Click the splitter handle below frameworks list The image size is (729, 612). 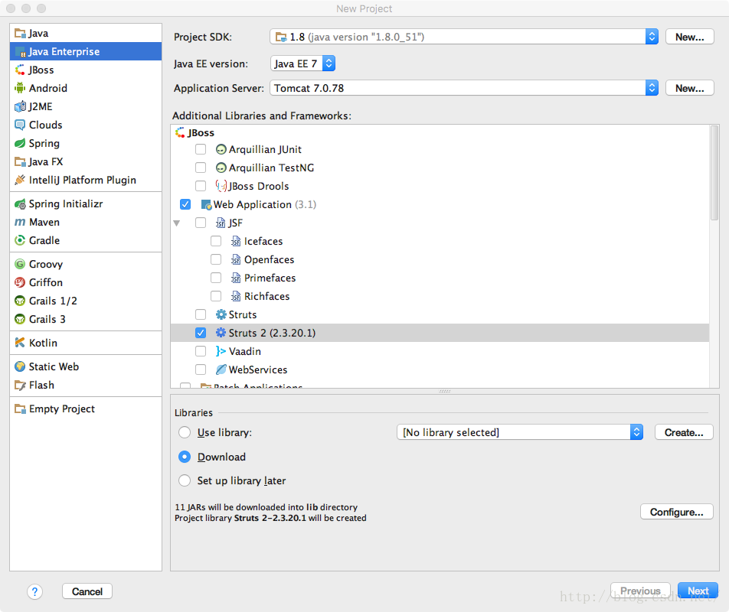click(x=444, y=391)
